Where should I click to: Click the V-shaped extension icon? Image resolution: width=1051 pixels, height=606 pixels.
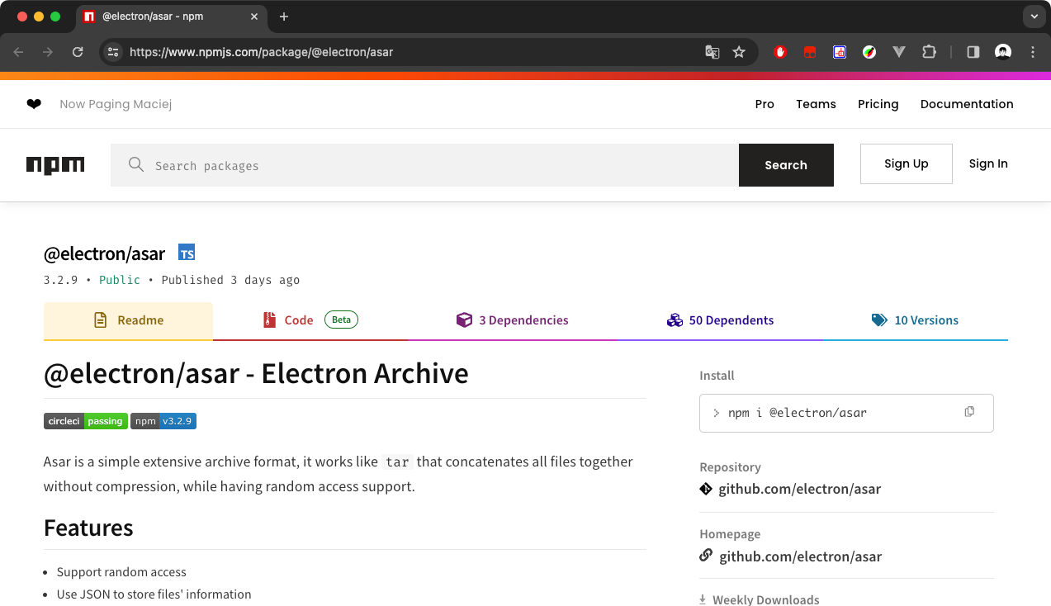point(899,52)
